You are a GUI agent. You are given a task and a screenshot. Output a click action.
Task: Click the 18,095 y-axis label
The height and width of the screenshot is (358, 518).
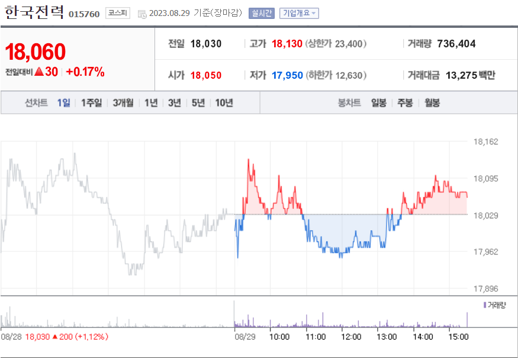(x=485, y=179)
